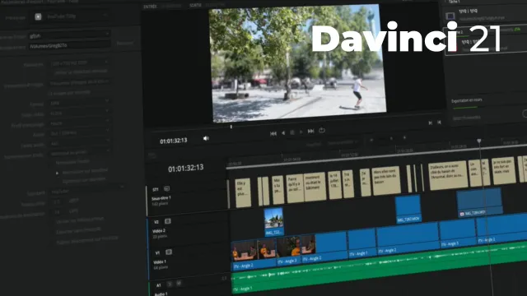Toggle the Vidéo 1 track V1 icon
Viewport: 527px width, 296px height.
(169, 252)
